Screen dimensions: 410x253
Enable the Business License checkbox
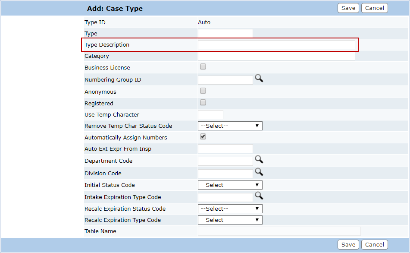point(203,67)
